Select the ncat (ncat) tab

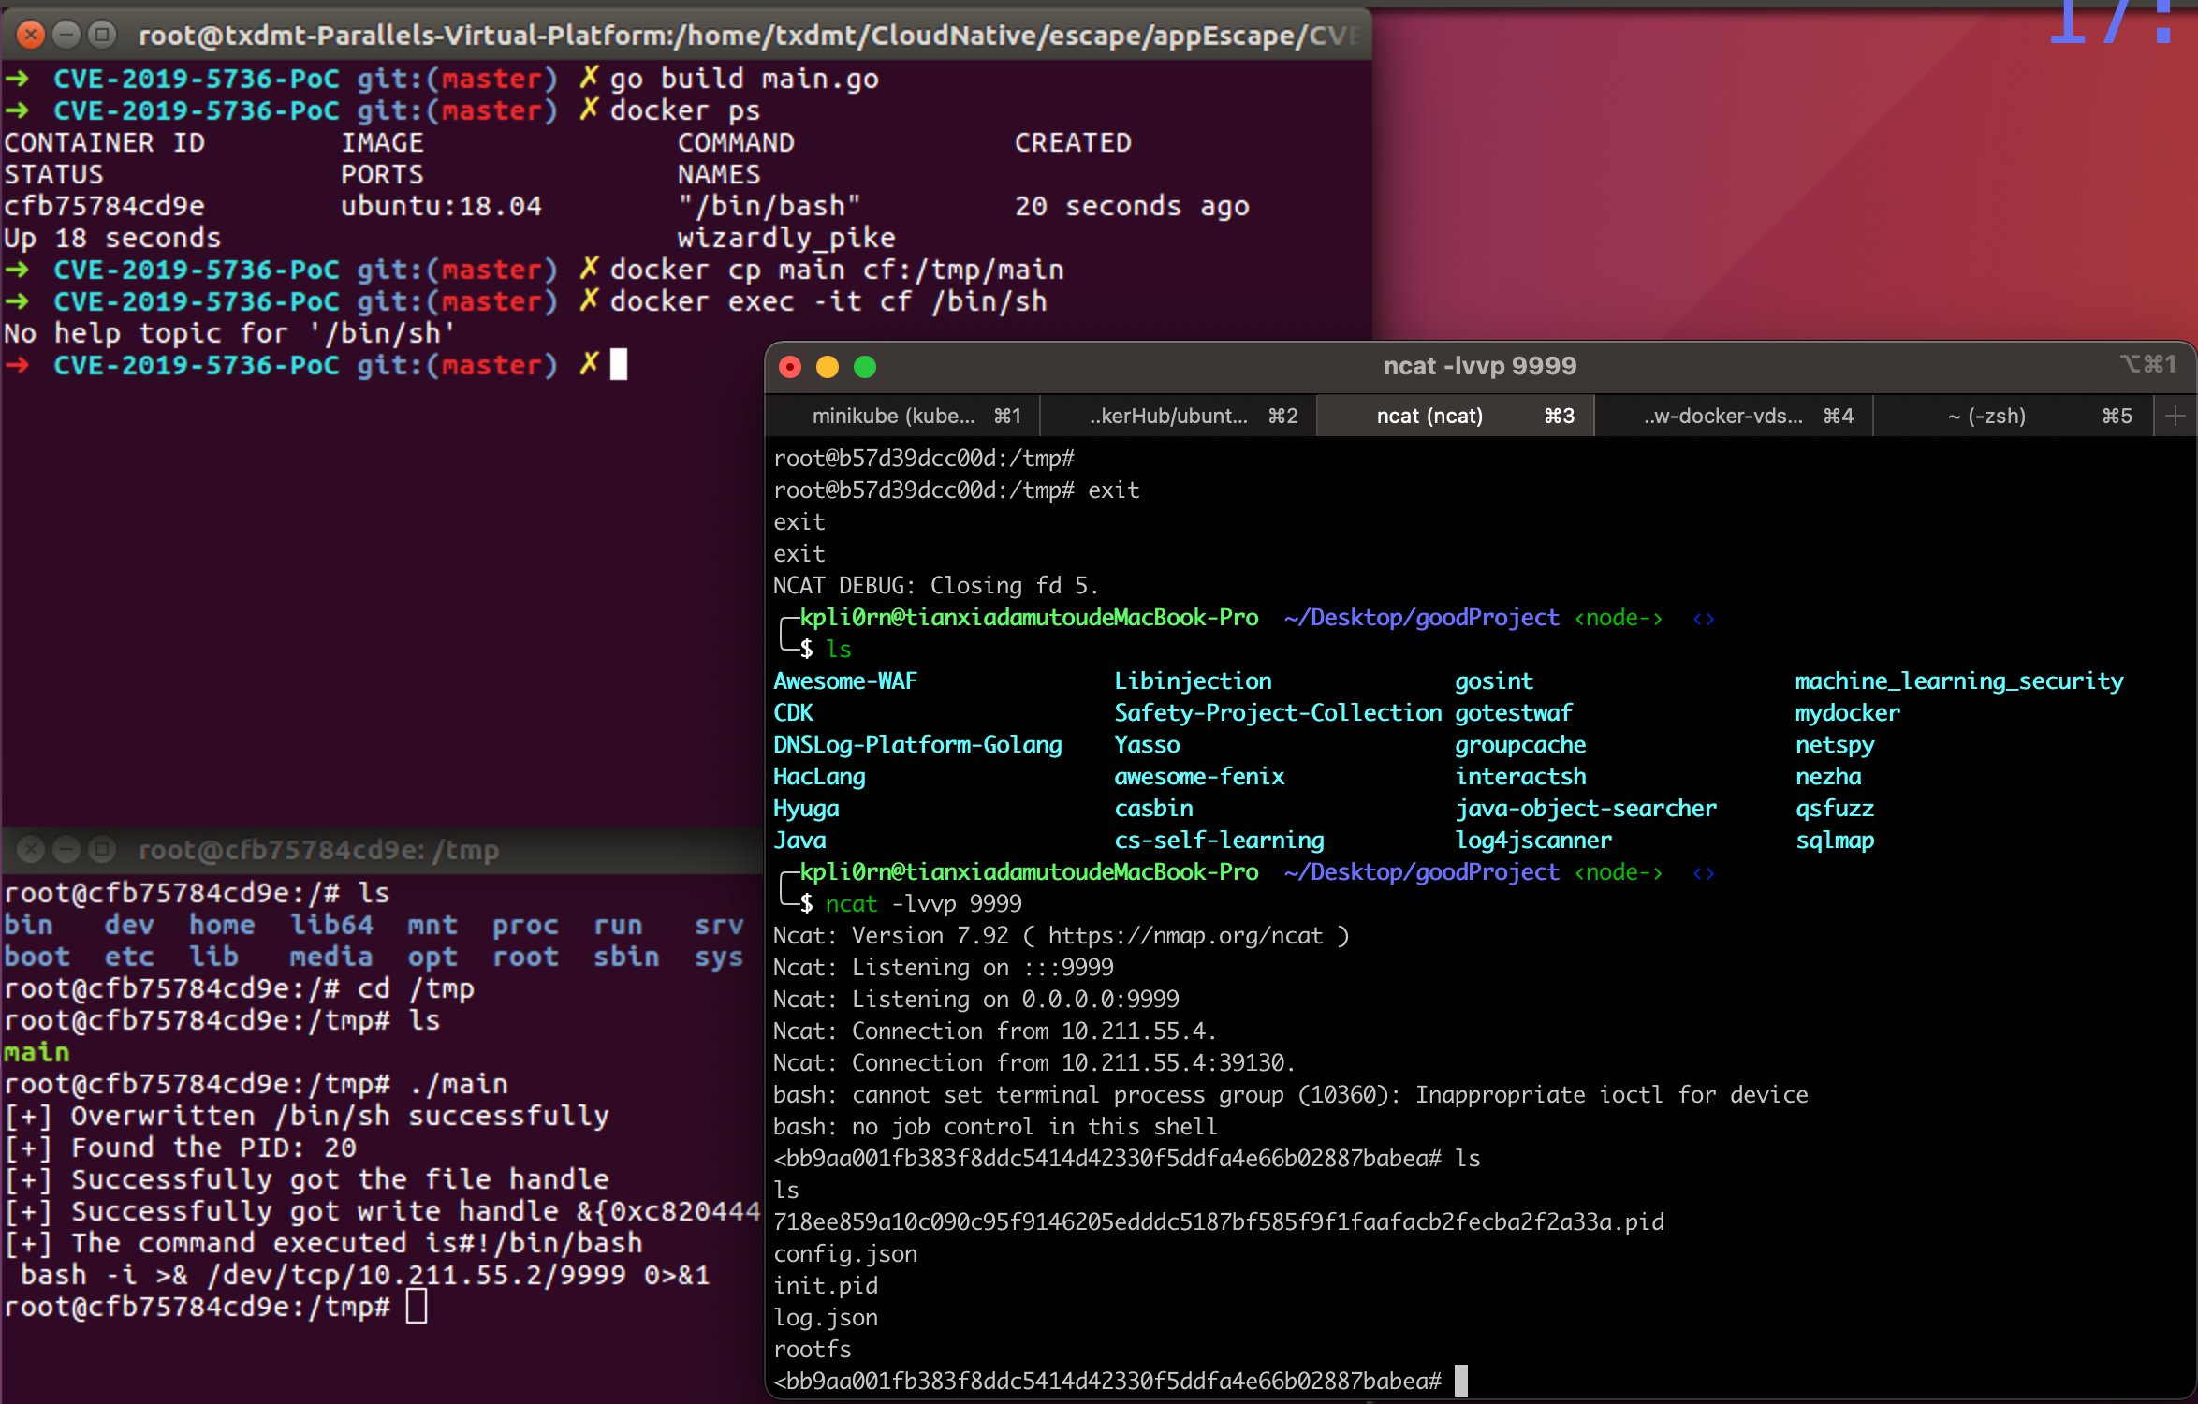tap(1429, 416)
